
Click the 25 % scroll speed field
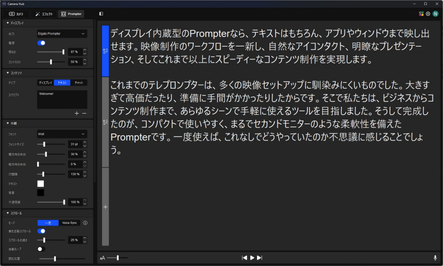coord(75,240)
